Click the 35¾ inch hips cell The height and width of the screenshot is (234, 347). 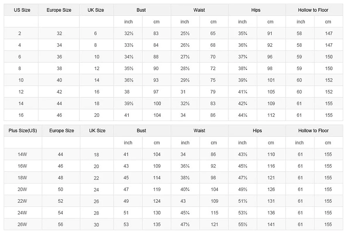242,33
